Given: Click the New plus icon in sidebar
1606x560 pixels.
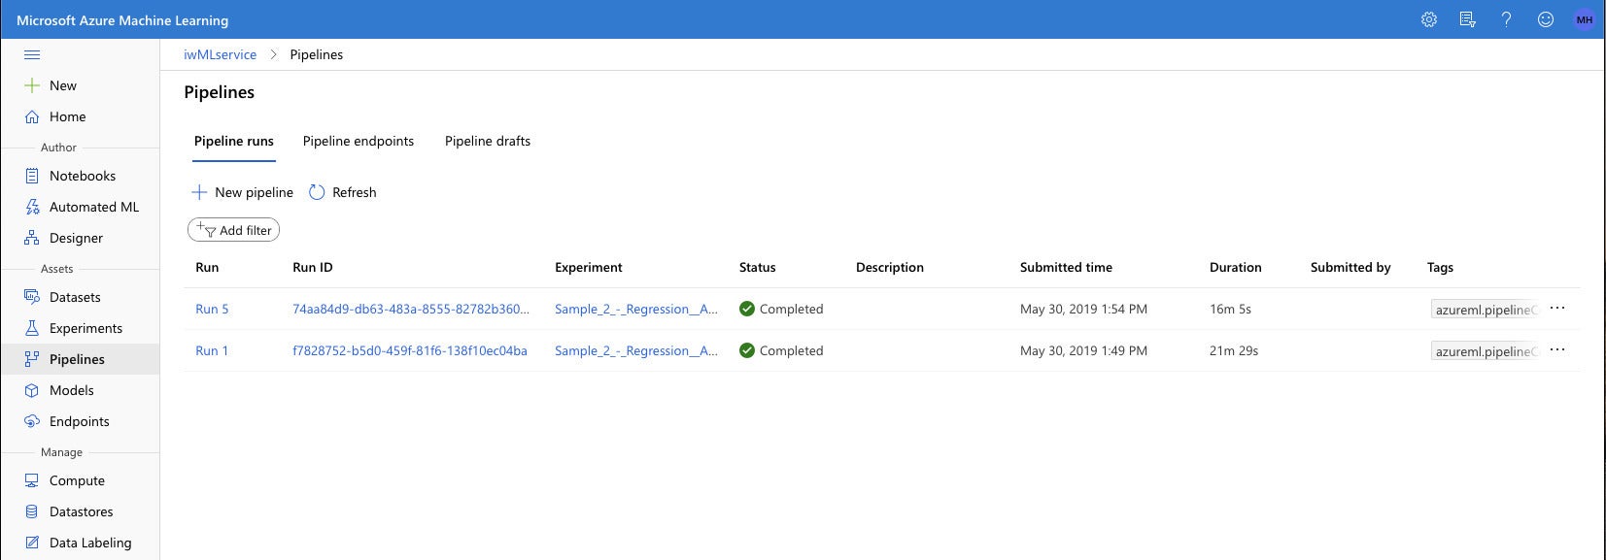Looking at the screenshot, I should [x=32, y=85].
